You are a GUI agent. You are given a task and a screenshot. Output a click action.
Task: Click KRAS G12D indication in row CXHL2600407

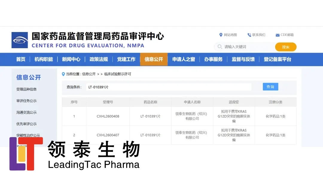(x=234, y=135)
